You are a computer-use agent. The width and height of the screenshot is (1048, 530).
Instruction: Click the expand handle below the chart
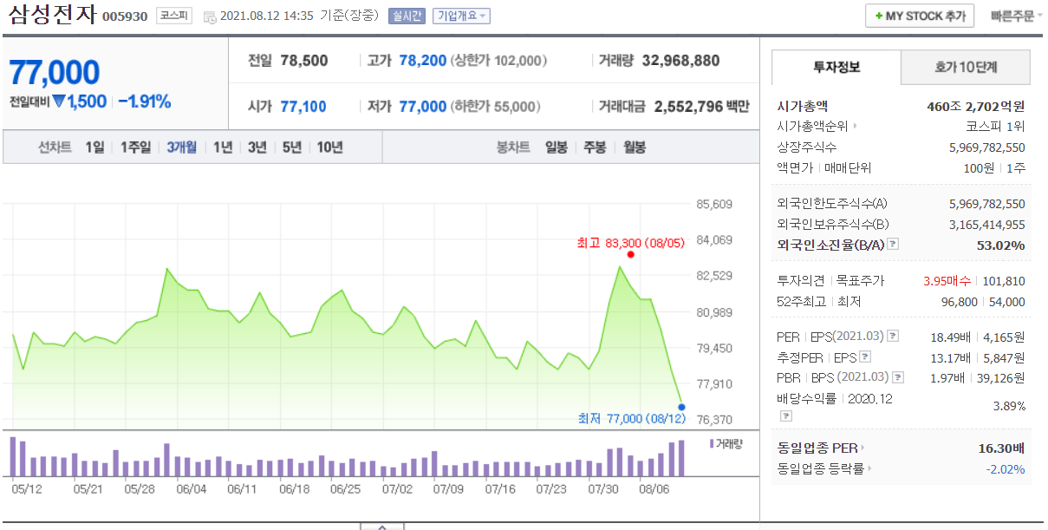[x=381, y=526]
